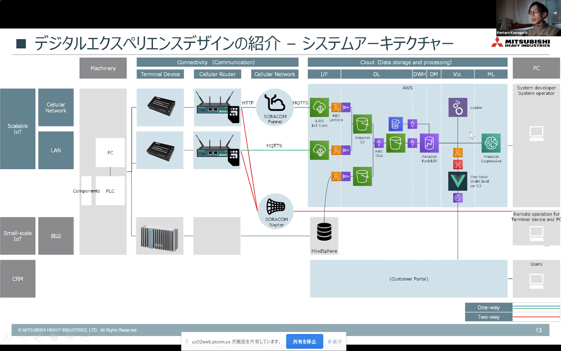Image resolution: width=561 pixels, height=351 pixels.
Task: Click Cloud (Data storage and processing) header
Action: click(407, 62)
